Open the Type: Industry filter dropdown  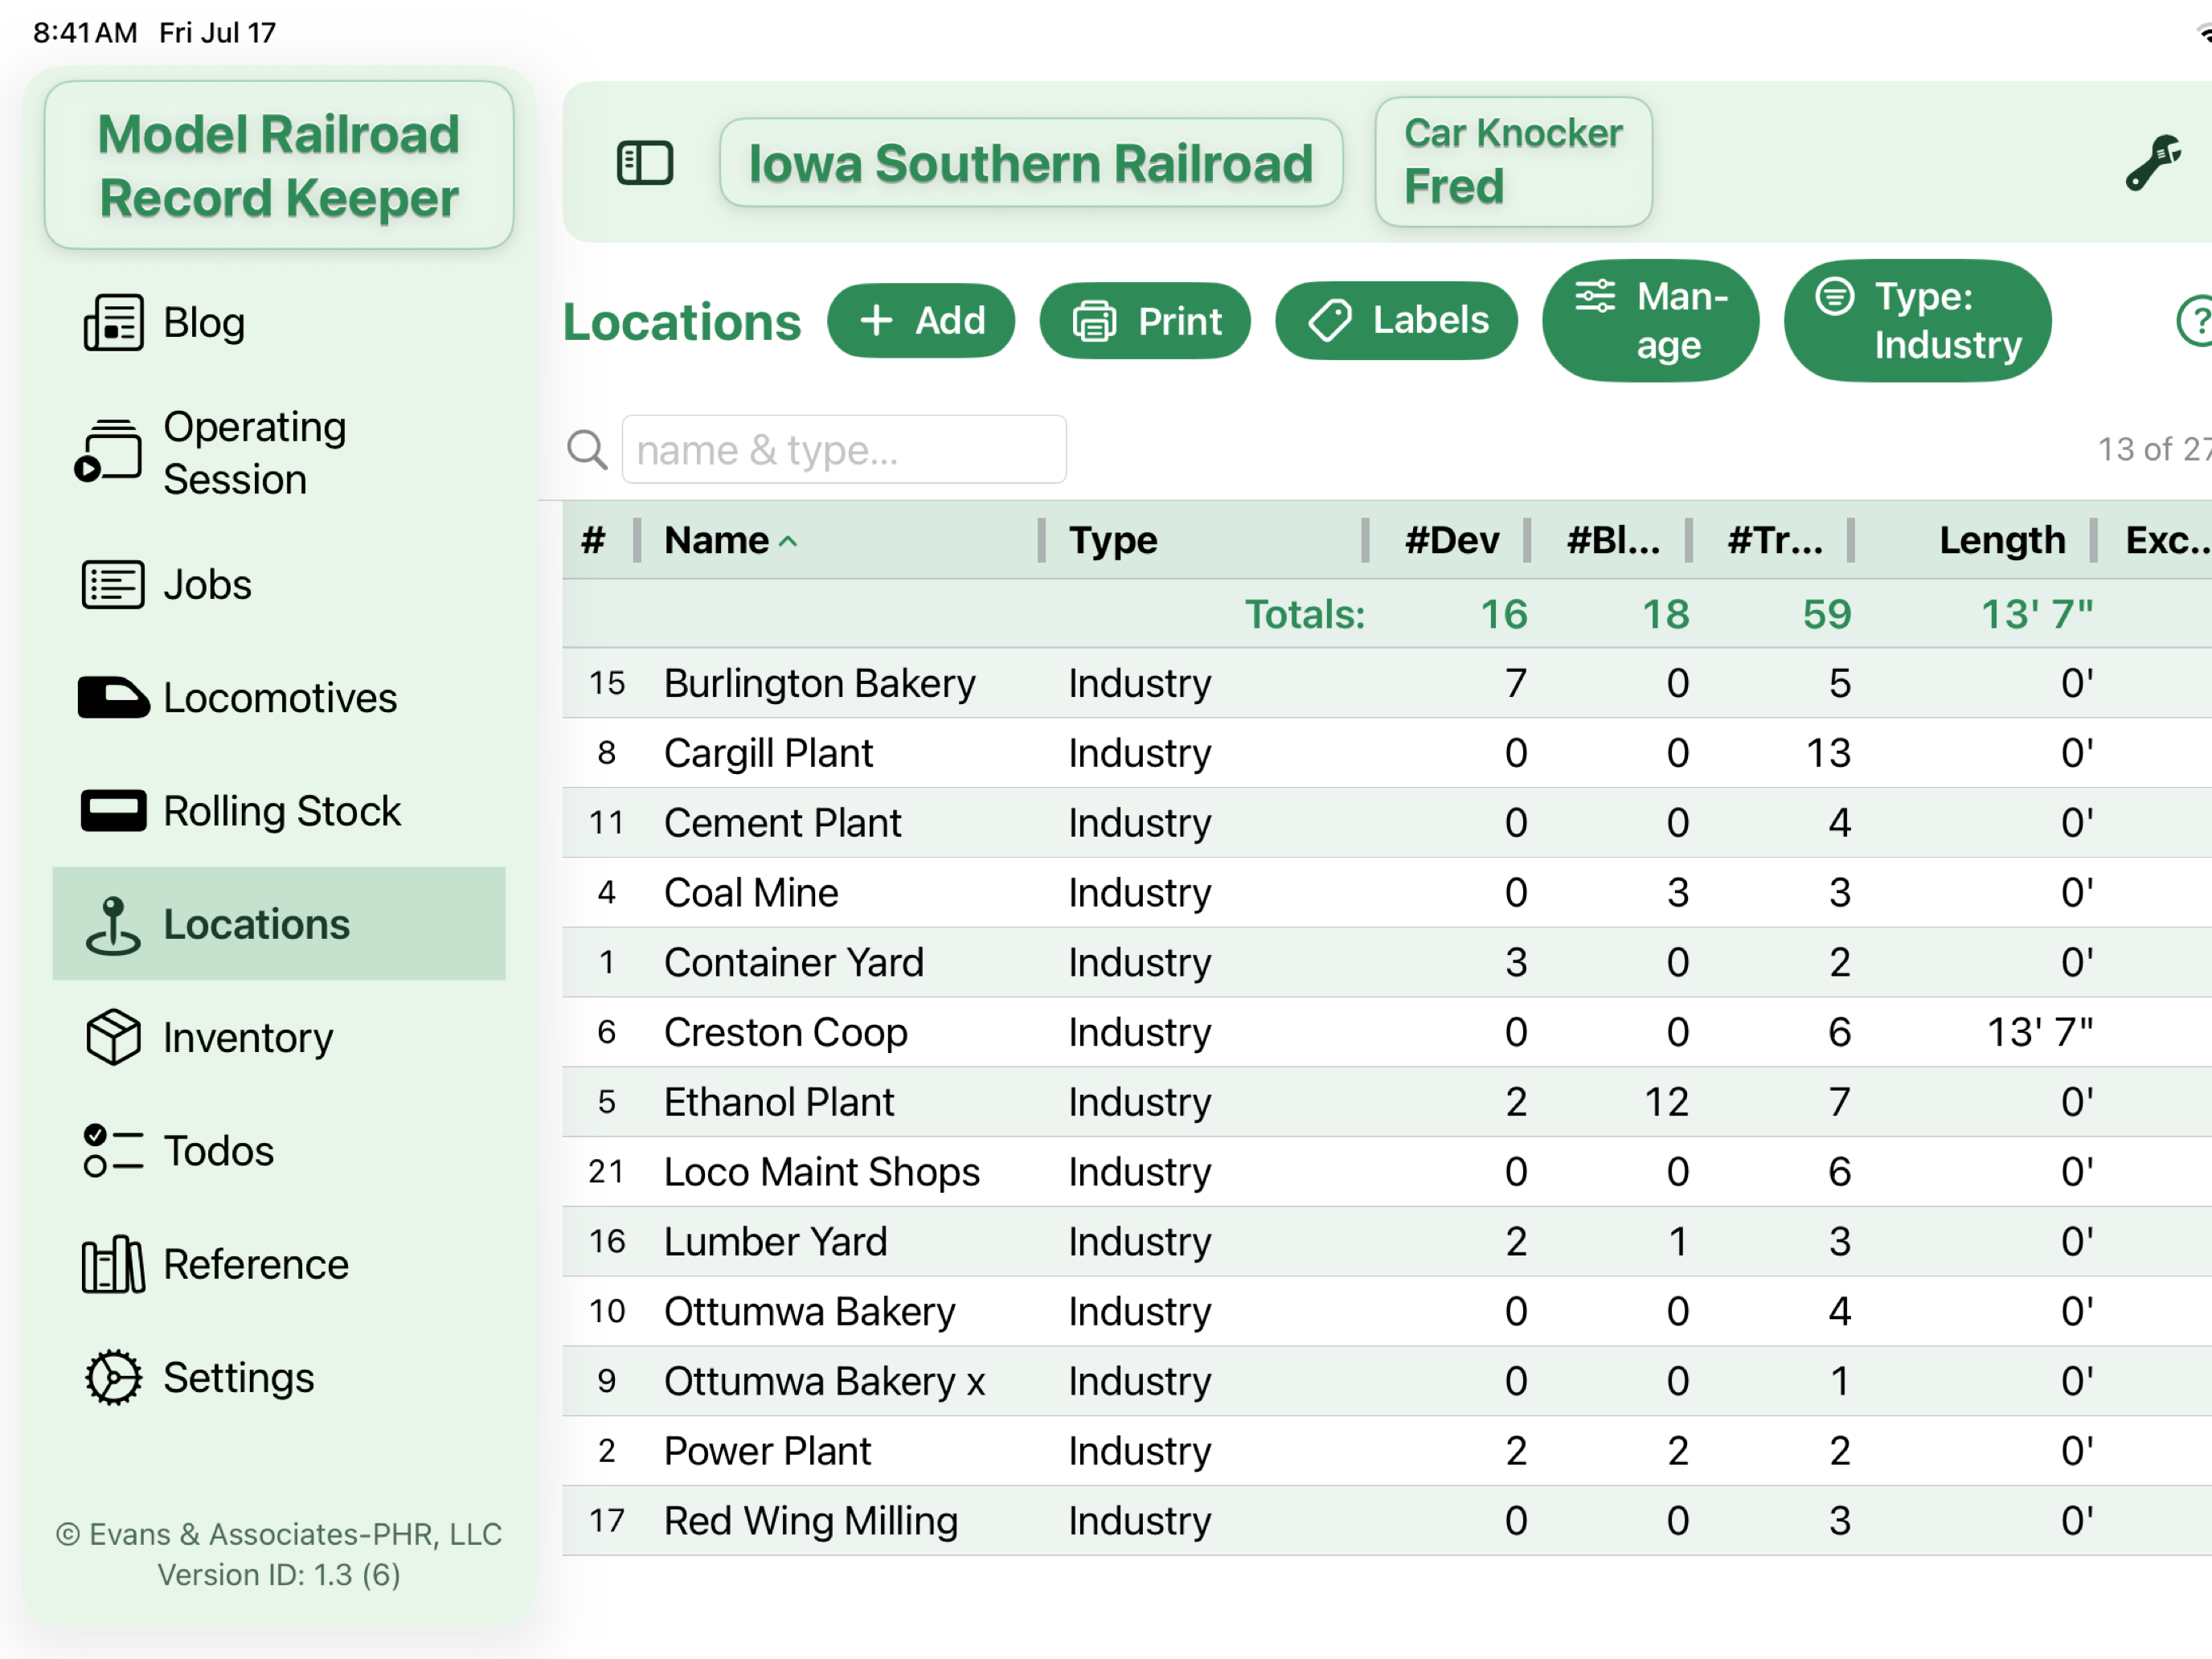point(1917,321)
